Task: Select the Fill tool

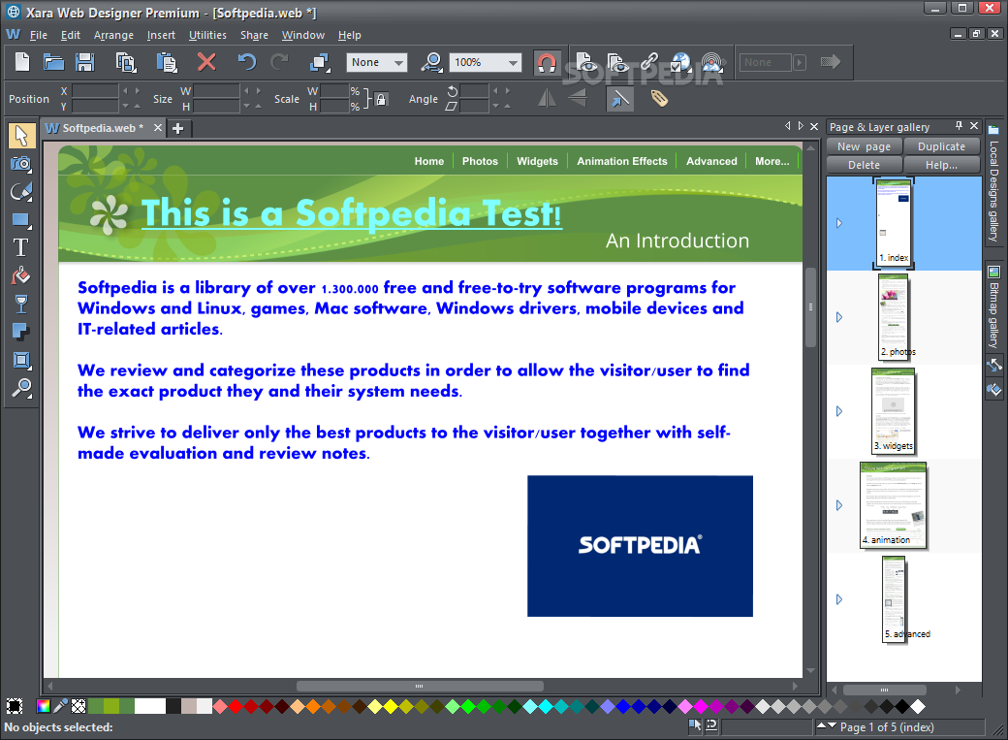Action: coord(21,276)
